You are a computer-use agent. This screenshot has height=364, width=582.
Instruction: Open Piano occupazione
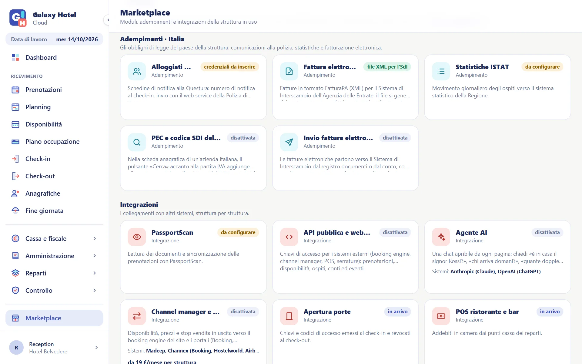[54, 141]
